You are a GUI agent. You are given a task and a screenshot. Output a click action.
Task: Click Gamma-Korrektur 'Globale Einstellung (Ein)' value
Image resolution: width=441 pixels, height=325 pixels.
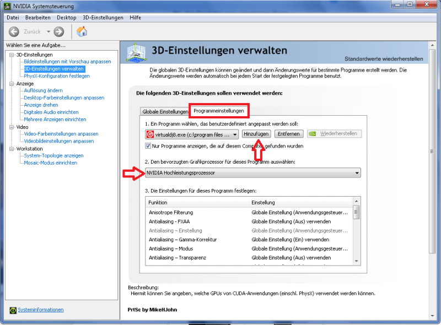[291, 240]
